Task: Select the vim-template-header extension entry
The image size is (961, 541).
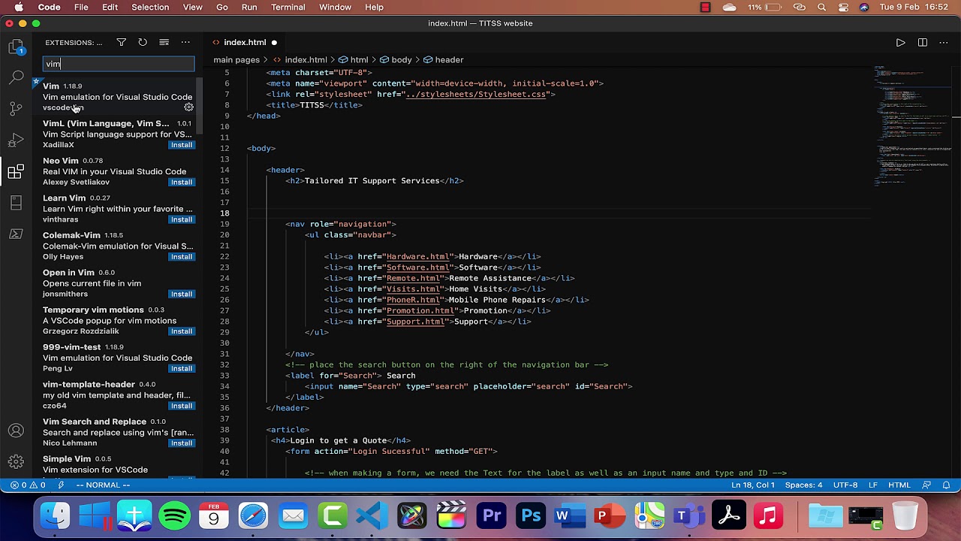Action: point(118,395)
